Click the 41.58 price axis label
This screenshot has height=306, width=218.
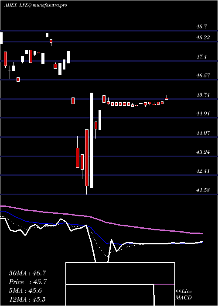(x=203, y=190)
